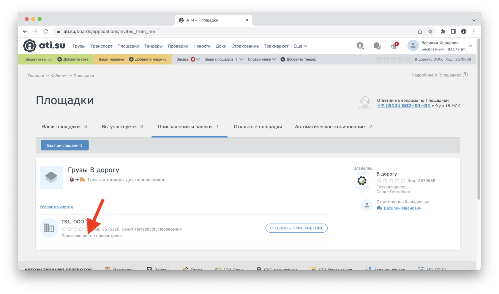Click the TS1, ООО company building icon

[49, 228]
